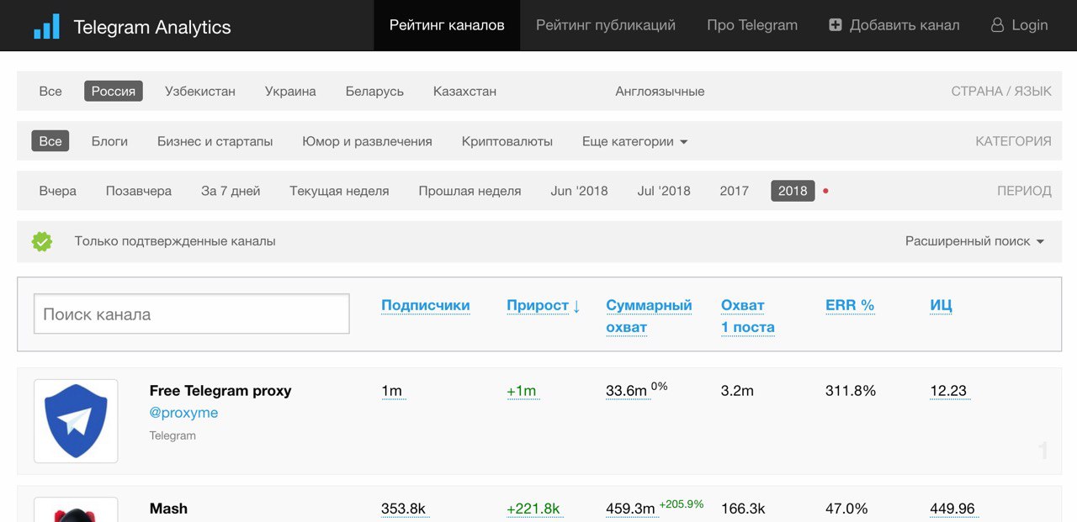Click the Telegram Analytics title
Image resolution: width=1077 pixels, height=522 pixels.
click(x=152, y=27)
